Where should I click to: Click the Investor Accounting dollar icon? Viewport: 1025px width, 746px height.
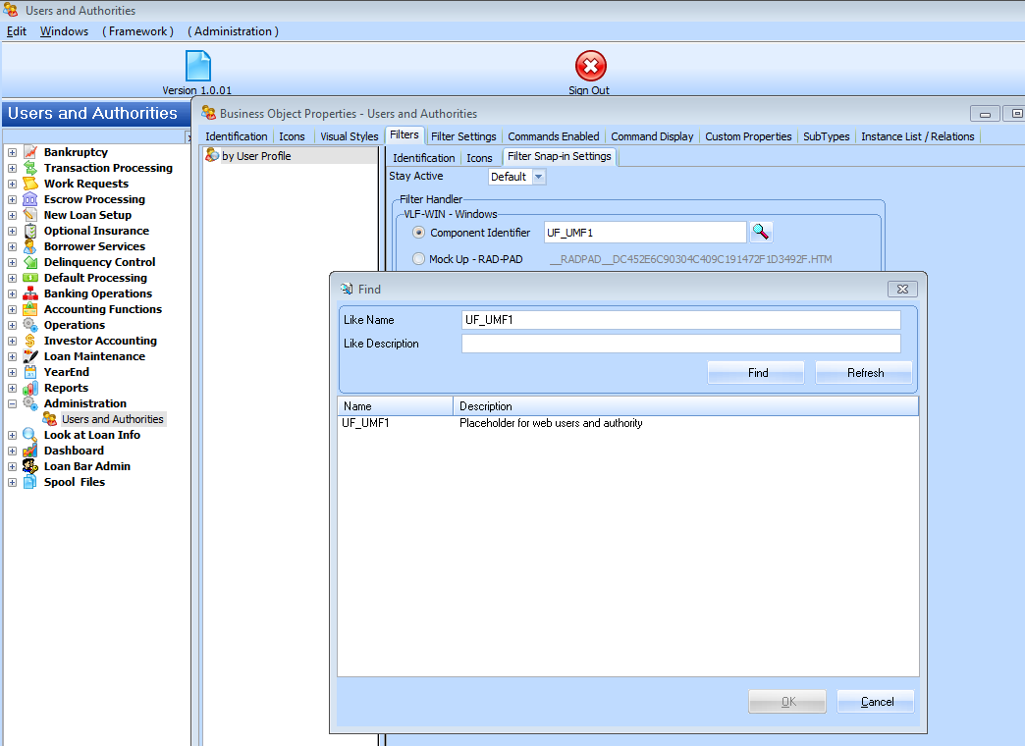[29, 341]
